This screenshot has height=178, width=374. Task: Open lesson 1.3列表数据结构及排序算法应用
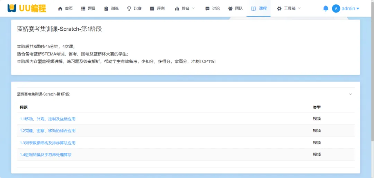pyautogui.click(x=48, y=143)
